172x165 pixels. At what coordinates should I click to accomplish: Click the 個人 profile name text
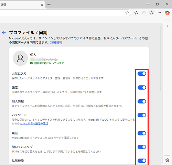[x=33, y=55]
